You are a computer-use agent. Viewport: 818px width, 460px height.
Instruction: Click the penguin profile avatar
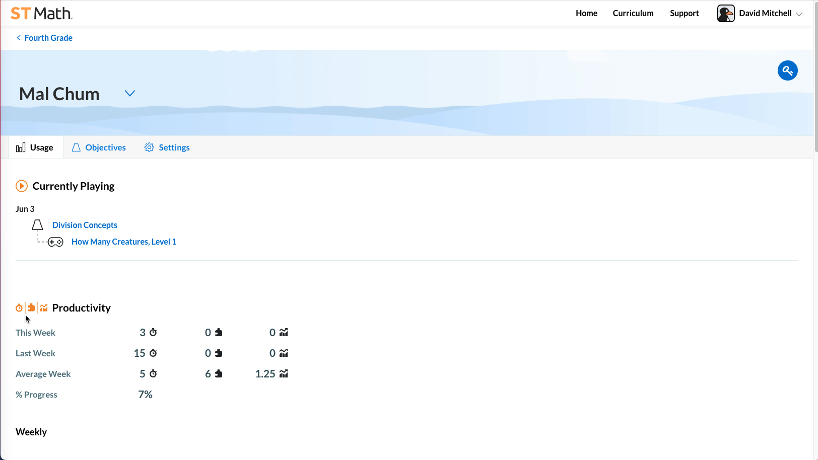725,14
